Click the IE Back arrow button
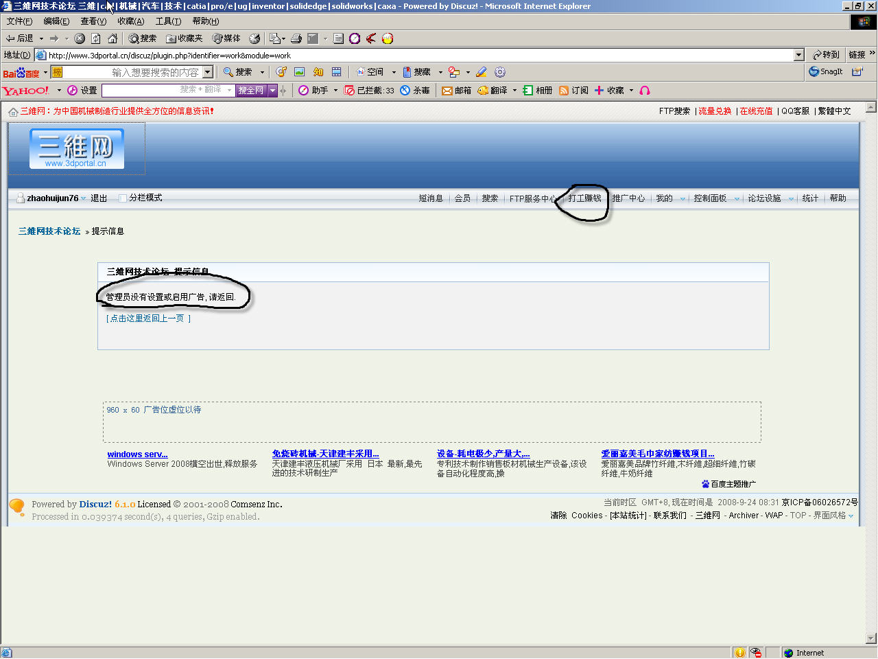This screenshot has height=659, width=878. pyautogui.click(x=19, y=38)
